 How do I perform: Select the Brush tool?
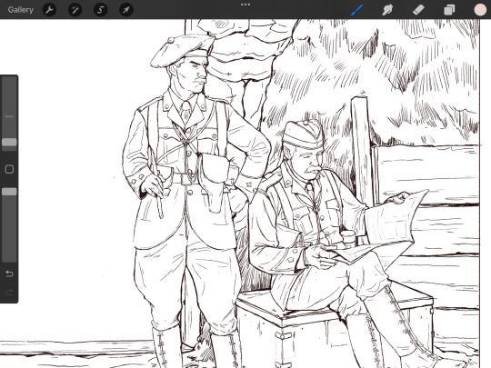click(357, 10)
